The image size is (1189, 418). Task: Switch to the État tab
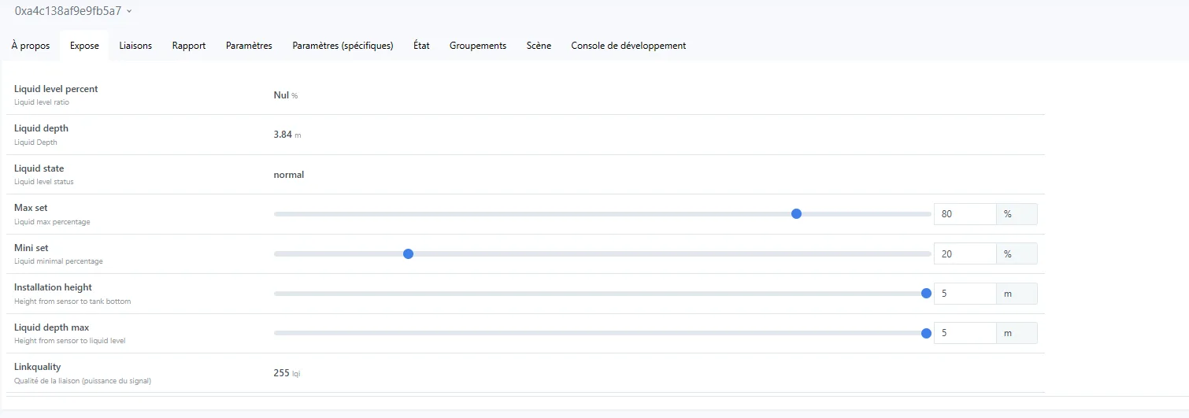pos(421,46)
